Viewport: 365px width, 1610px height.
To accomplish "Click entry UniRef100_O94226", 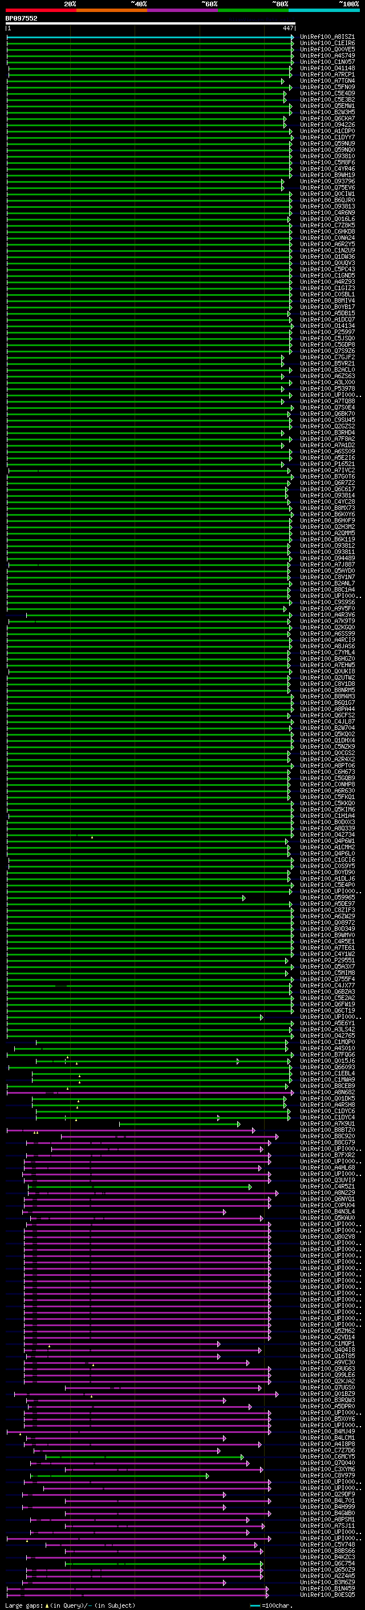I will 327,125.
